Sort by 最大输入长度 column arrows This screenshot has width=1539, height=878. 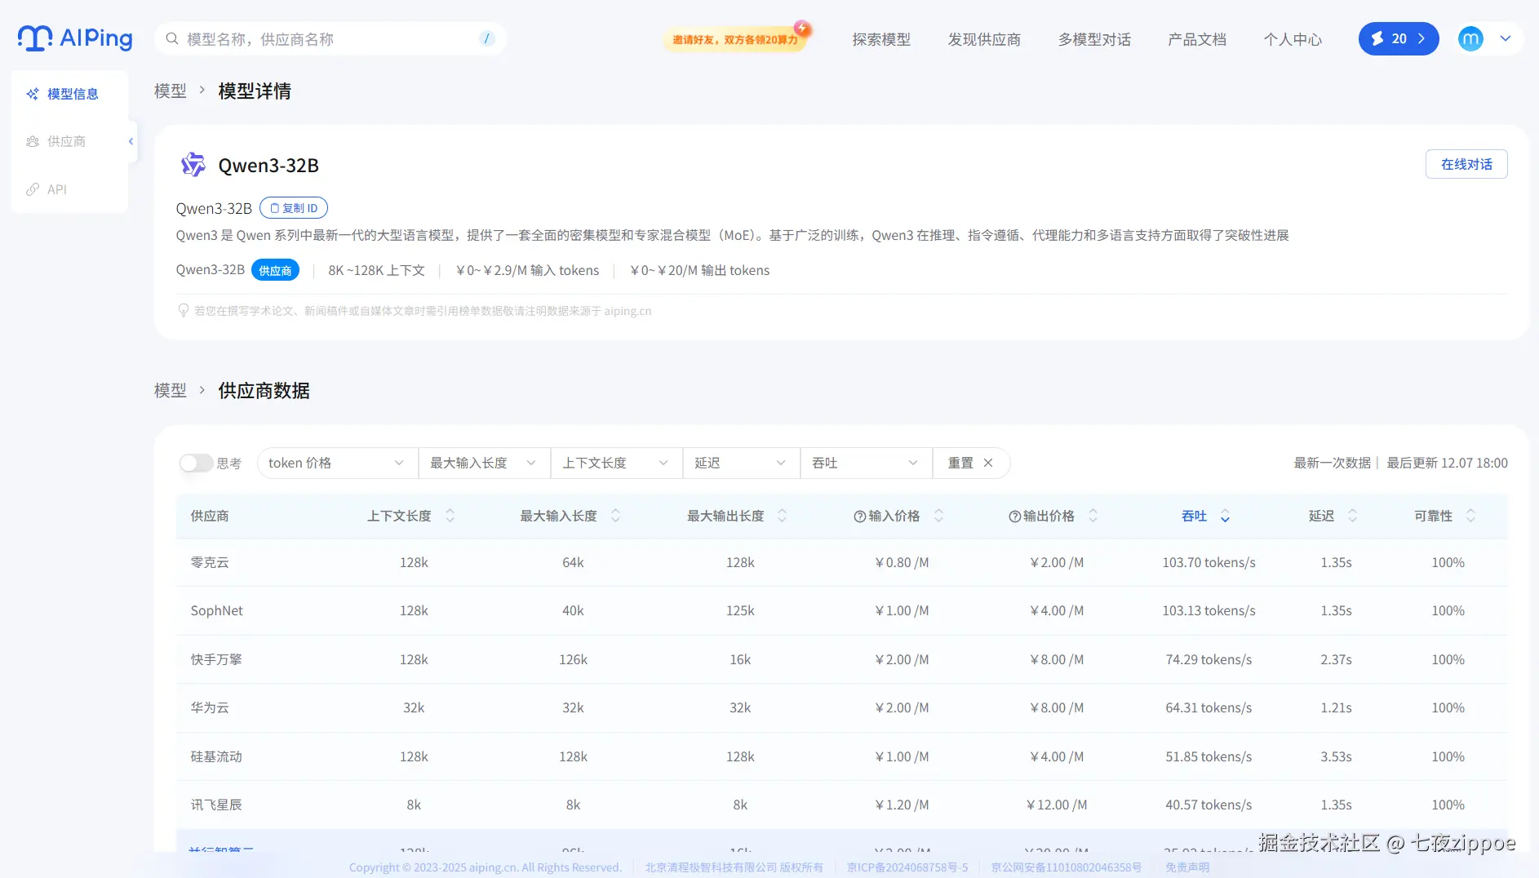point(615,516)
